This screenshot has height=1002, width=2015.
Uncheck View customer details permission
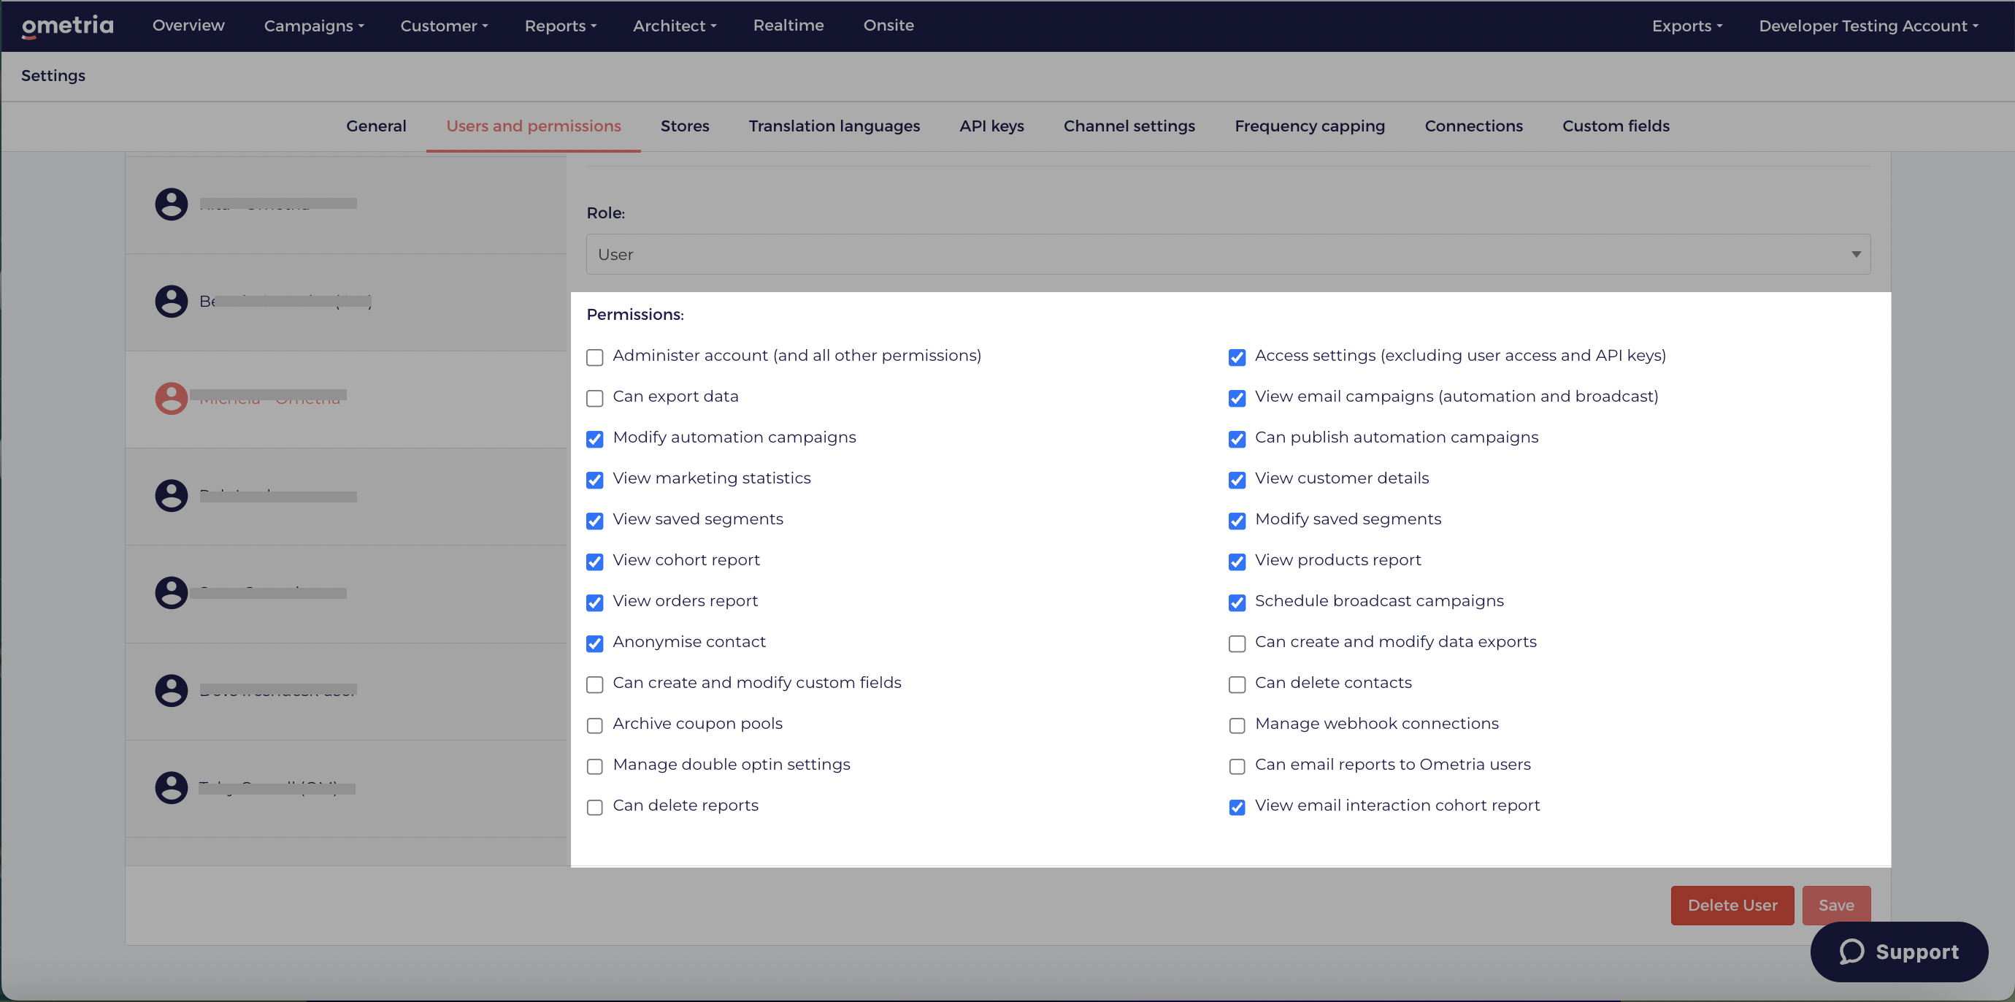(1237, 480)
